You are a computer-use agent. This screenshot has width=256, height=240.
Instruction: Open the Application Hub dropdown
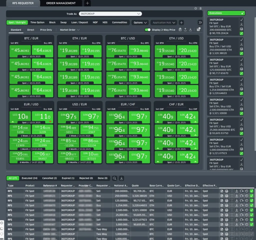click(164, 22)
